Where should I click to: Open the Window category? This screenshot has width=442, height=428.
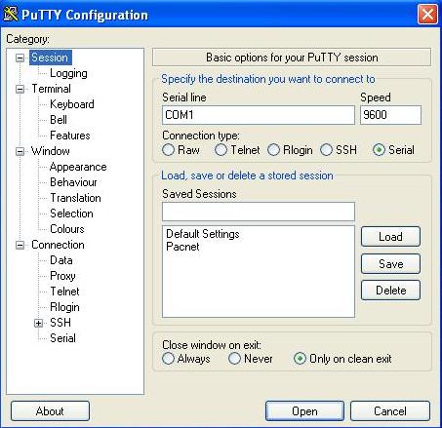(x=51, y=151)
